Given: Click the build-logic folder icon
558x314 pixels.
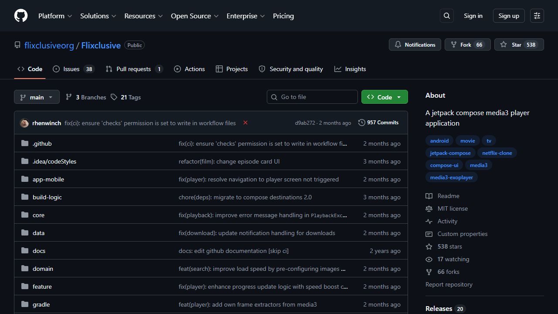Looking at the screenshot, I should (x=25, y=197).
